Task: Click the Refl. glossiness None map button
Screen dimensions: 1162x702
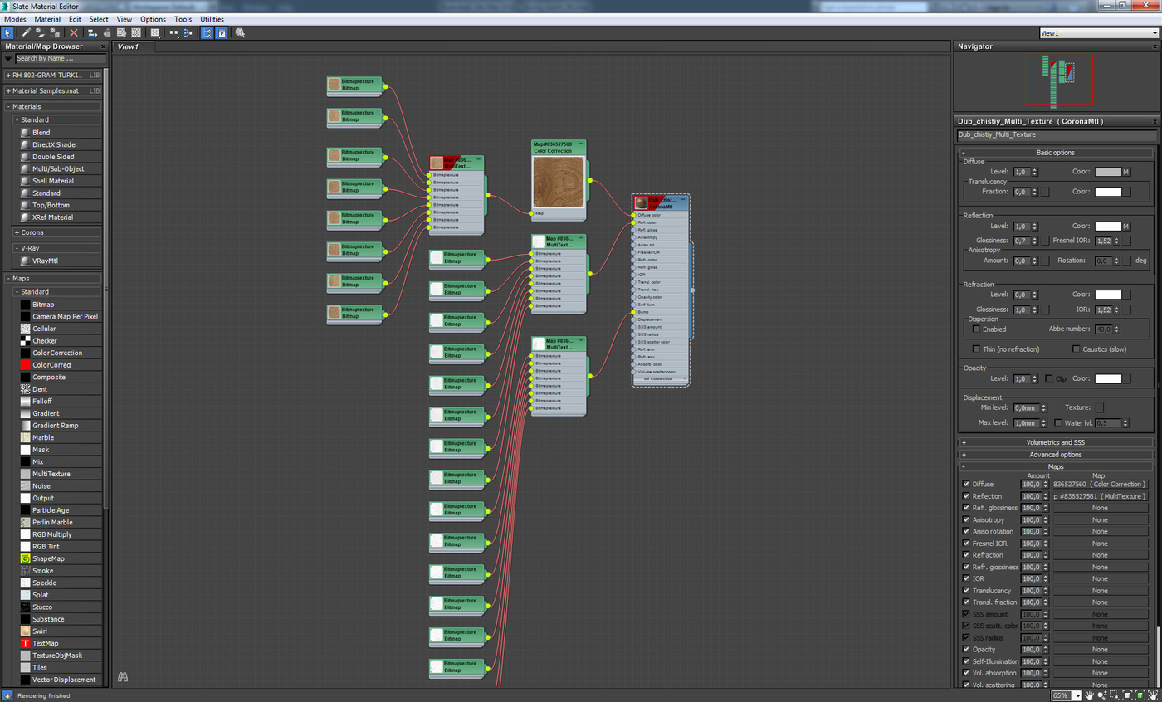Action: pos(1100,508)
